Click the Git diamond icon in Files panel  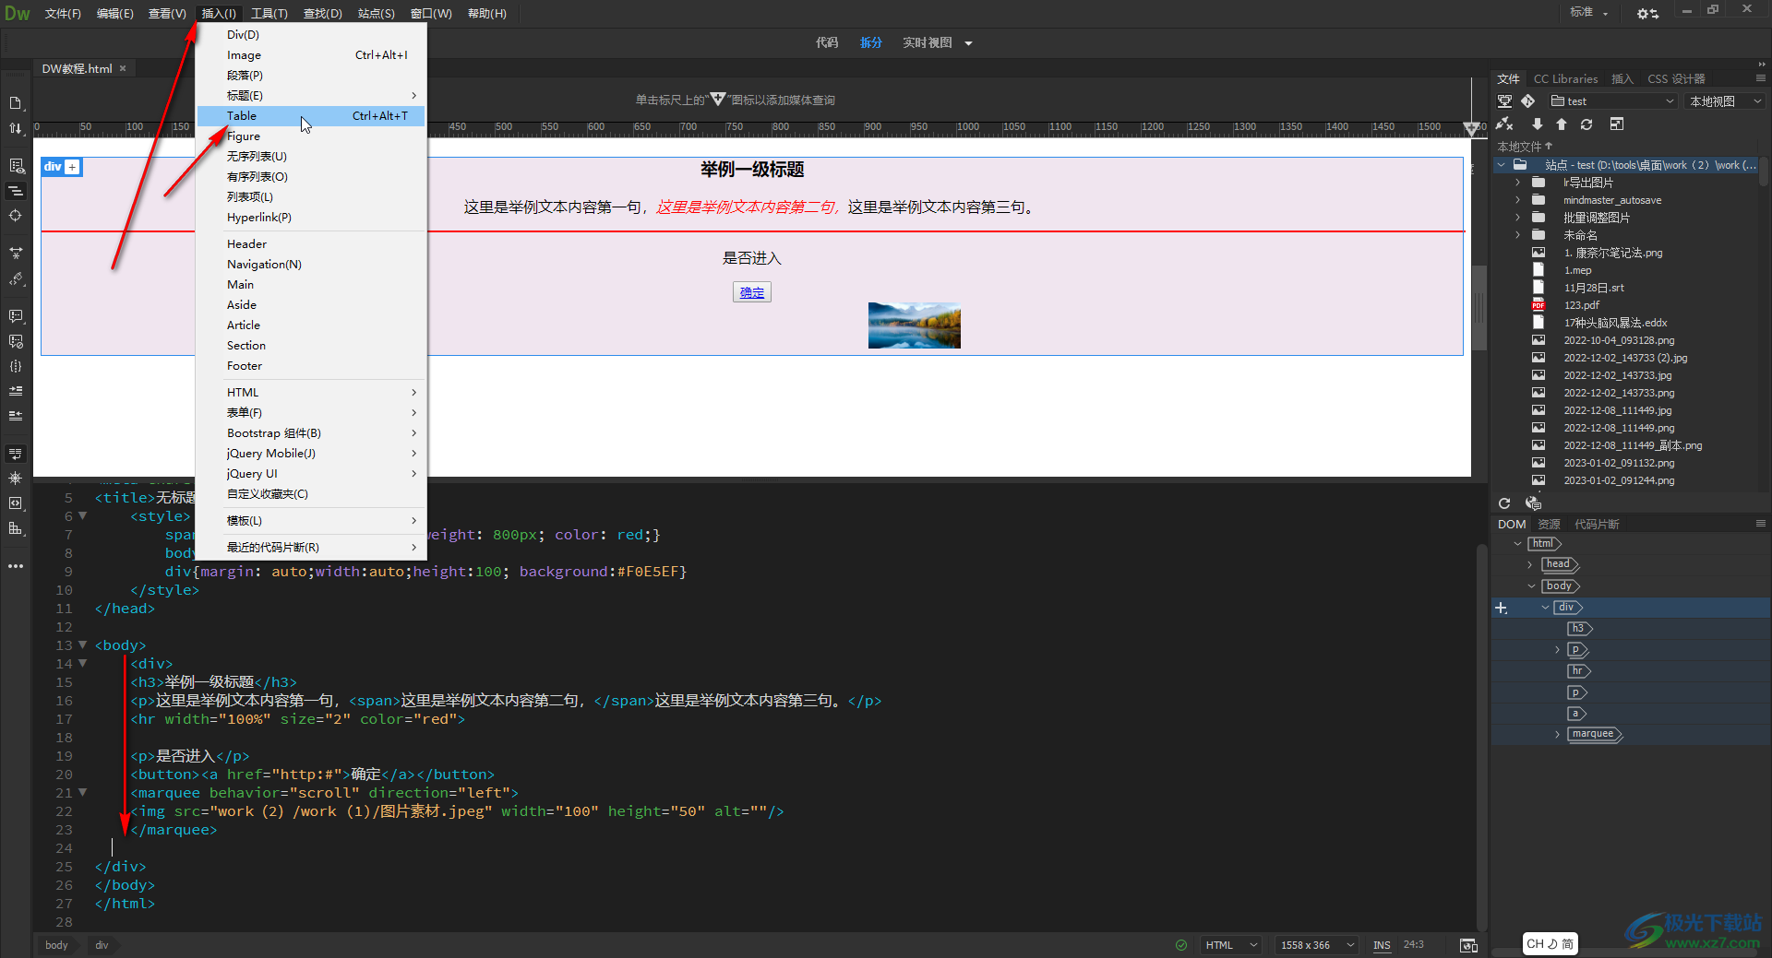point(1528,101)
